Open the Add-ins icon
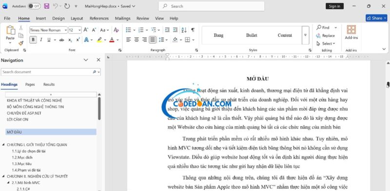Viewport: 390px width, 191px height. pos(351,30)
